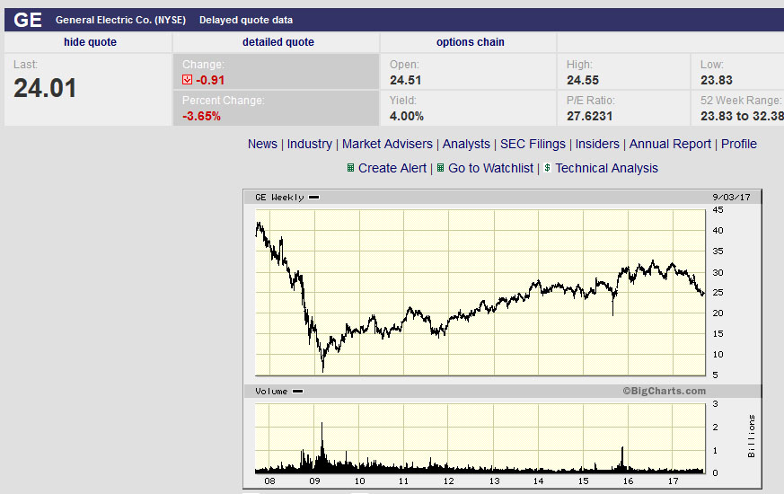Viewport: 784px width, 494px height.
Task: Open the News link
Action: pos(262,144)
